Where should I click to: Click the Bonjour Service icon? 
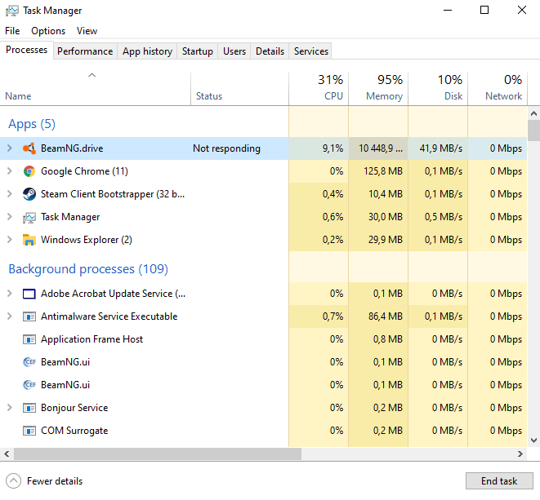click(29, 408)
